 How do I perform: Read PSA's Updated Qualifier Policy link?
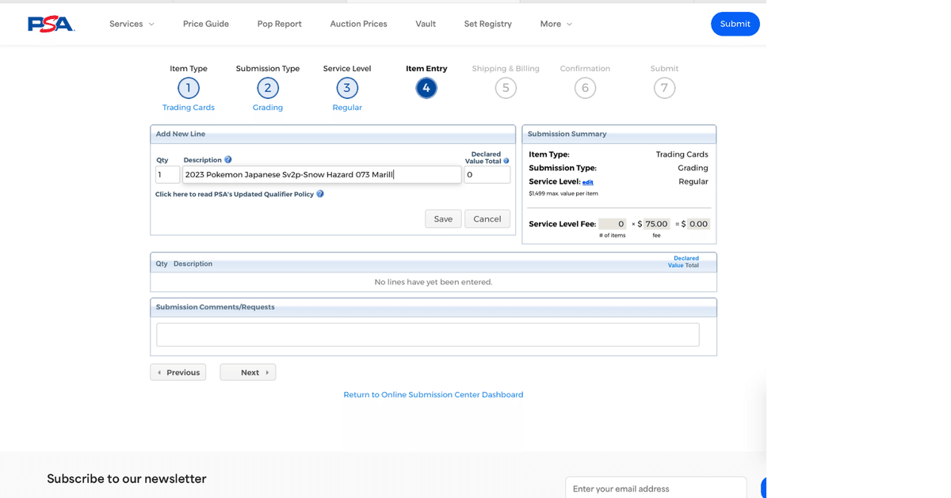[x=235, y=194]
